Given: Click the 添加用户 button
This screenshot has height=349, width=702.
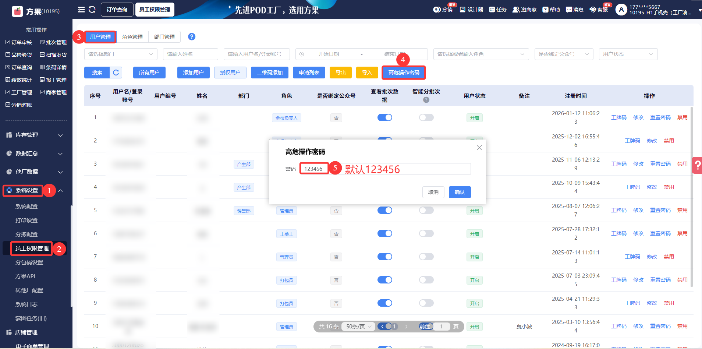Looking at the screenshot, I should pos(194,73).
